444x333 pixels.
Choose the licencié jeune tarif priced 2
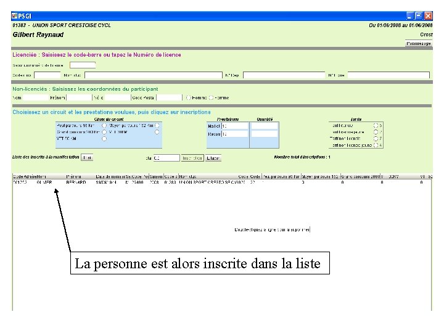click(376, 132)
